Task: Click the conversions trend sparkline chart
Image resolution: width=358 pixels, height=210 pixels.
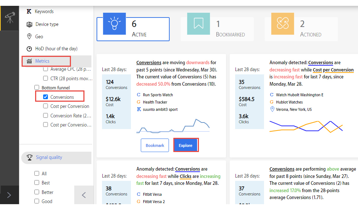Action: click(x=173, y=126)
